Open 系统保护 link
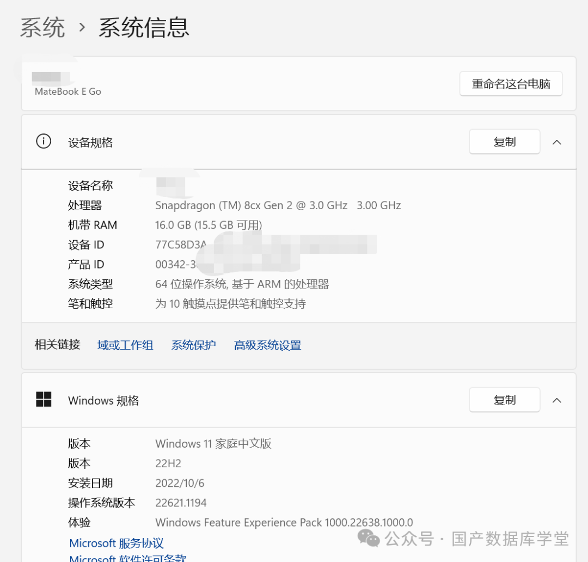588x562 pixels. [x=193, y=345]
